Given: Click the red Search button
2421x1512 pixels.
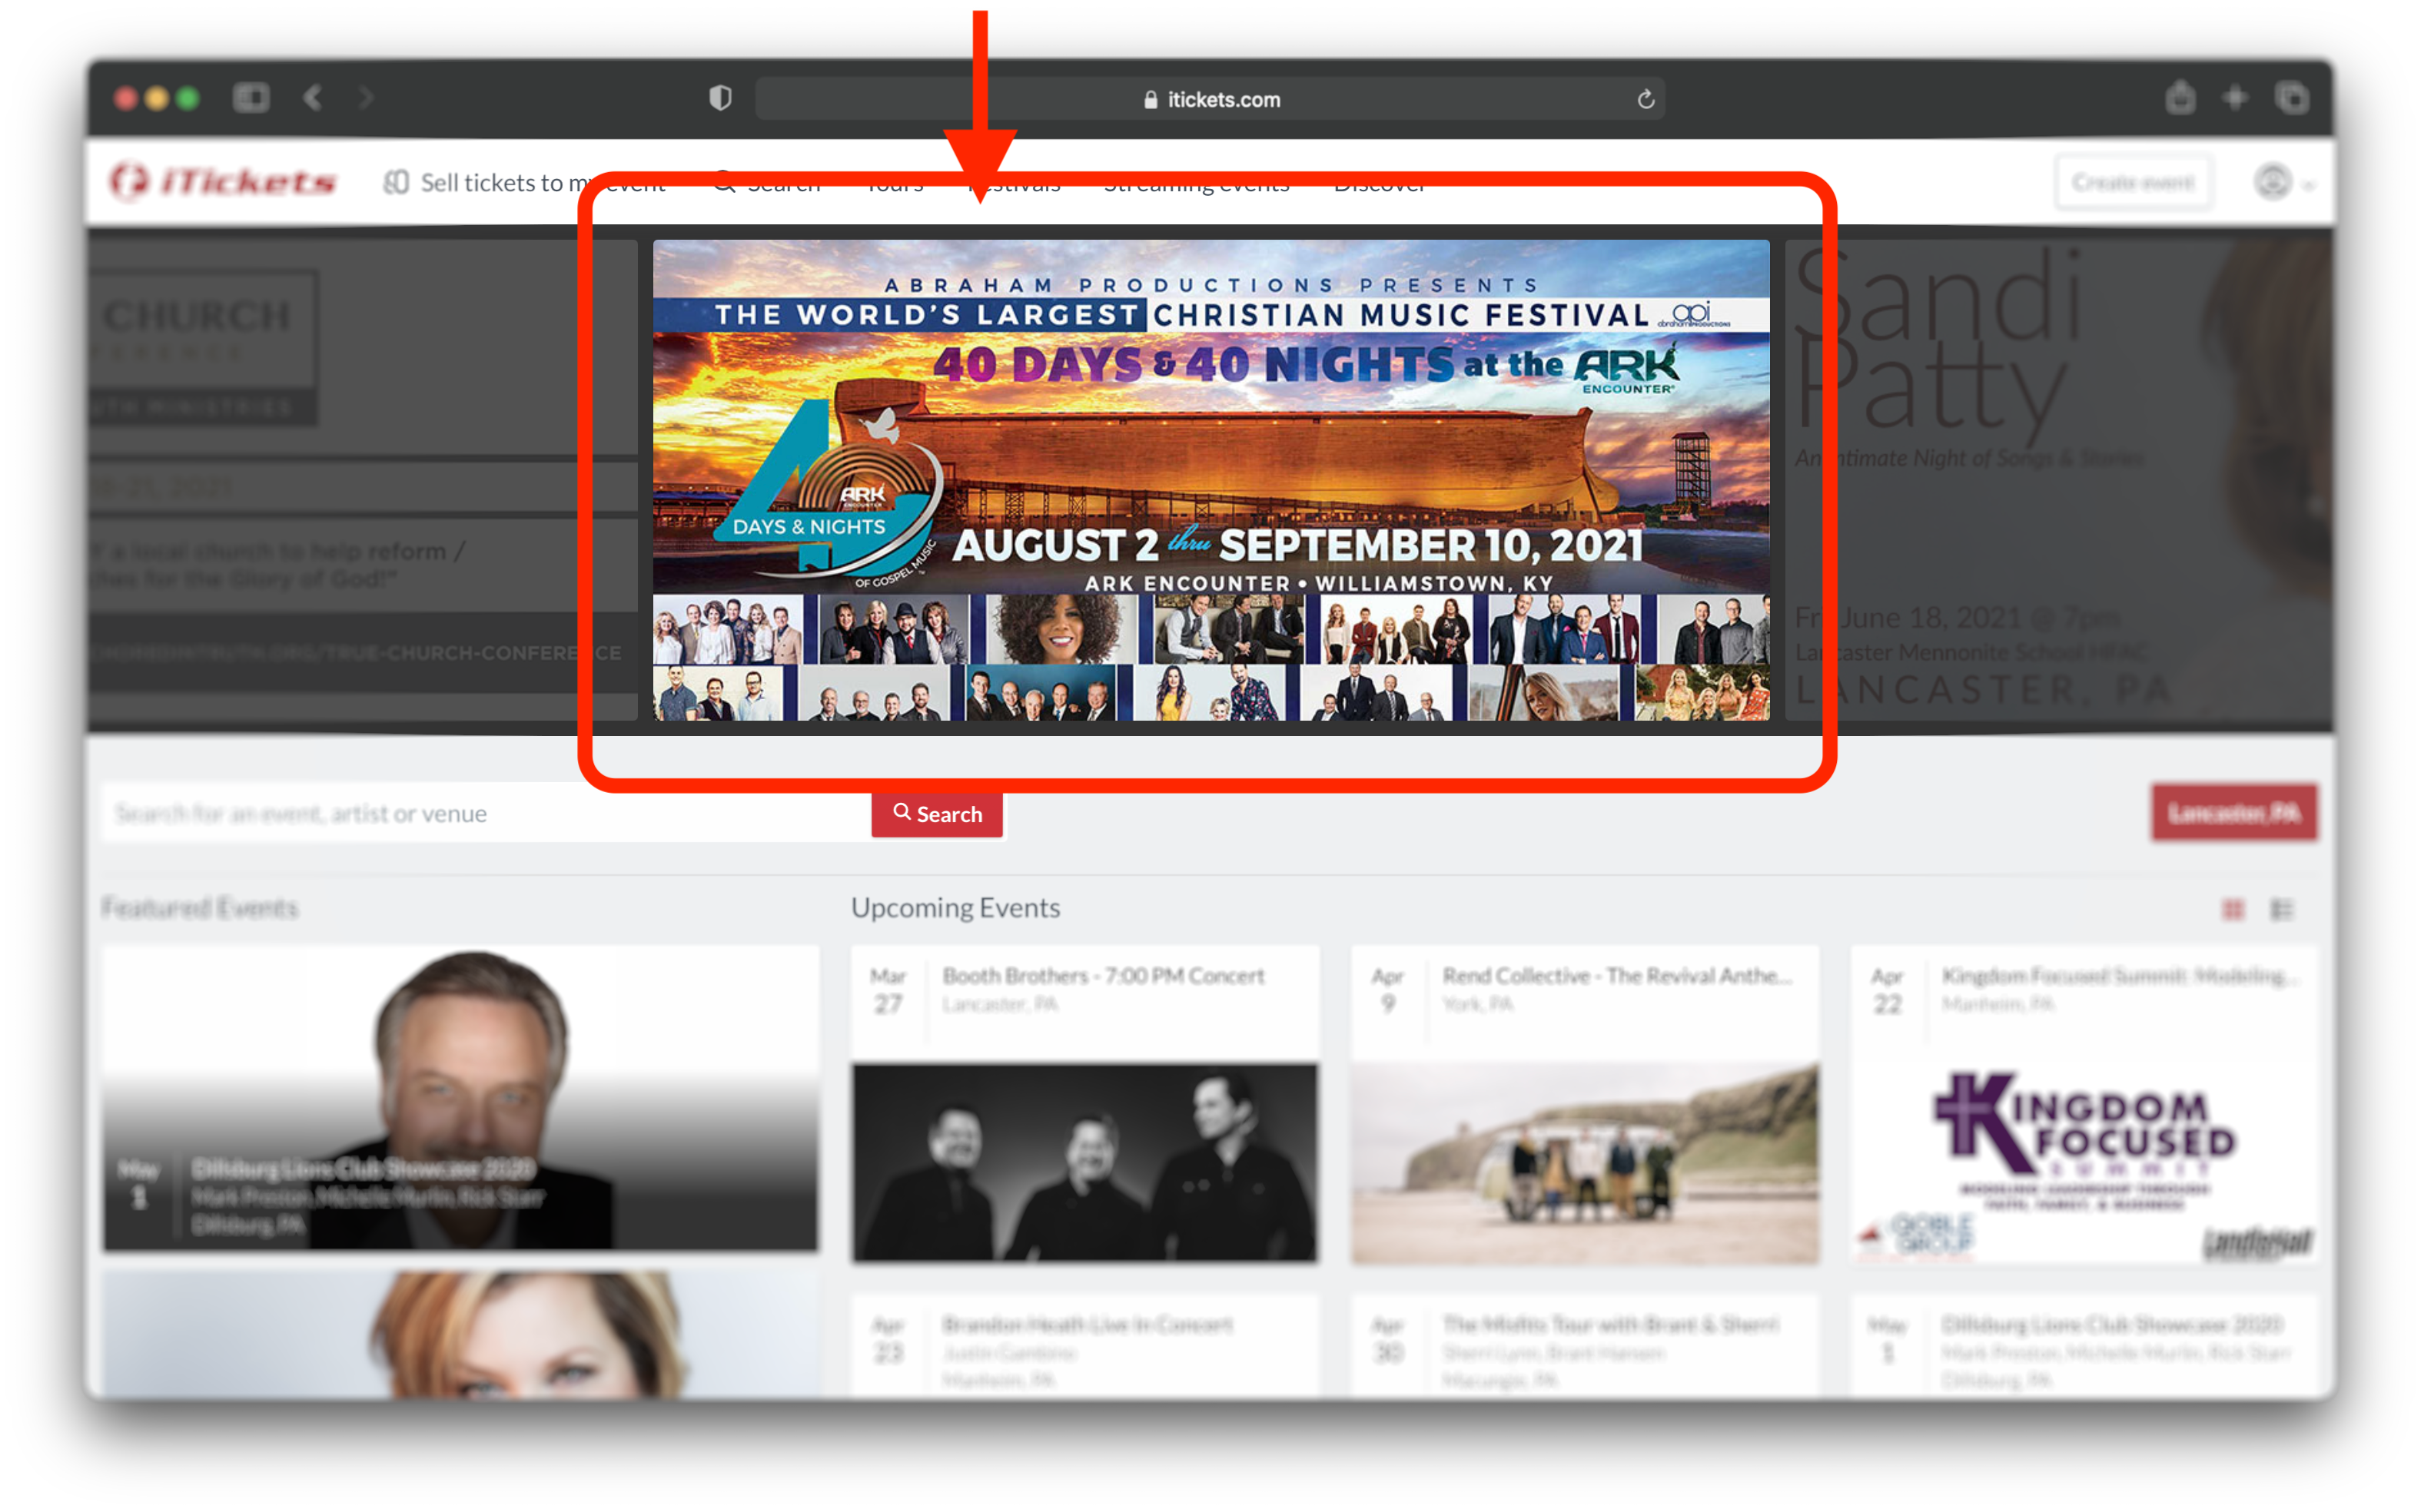Looking at the screenshot, I should pyautogui.click(x=938, y=814).
